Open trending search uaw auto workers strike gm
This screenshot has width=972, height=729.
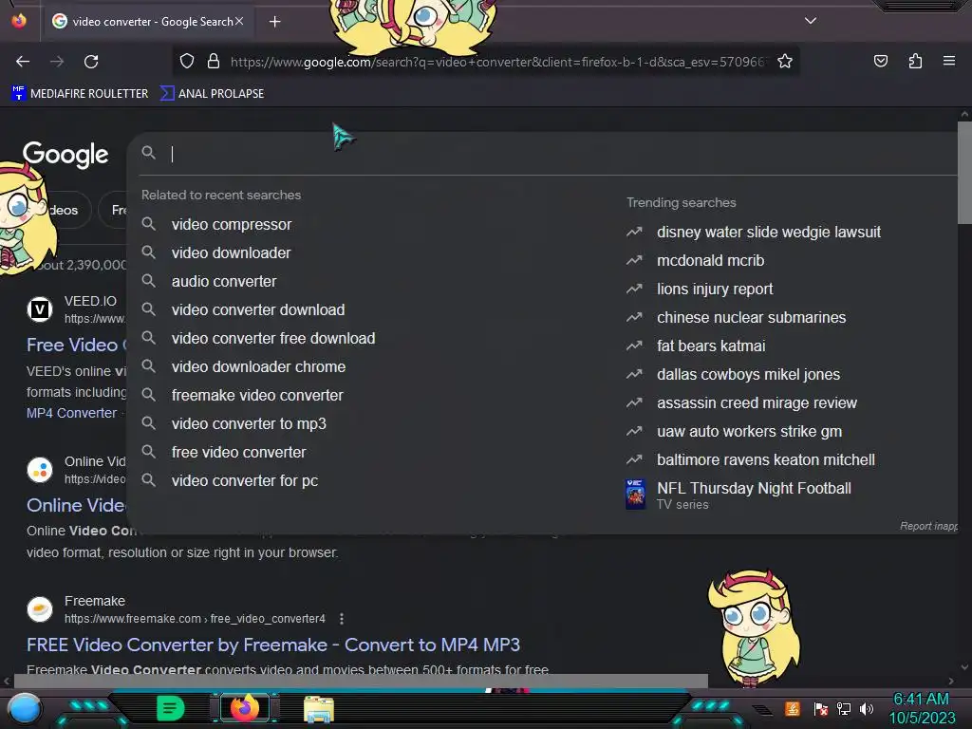750,432
